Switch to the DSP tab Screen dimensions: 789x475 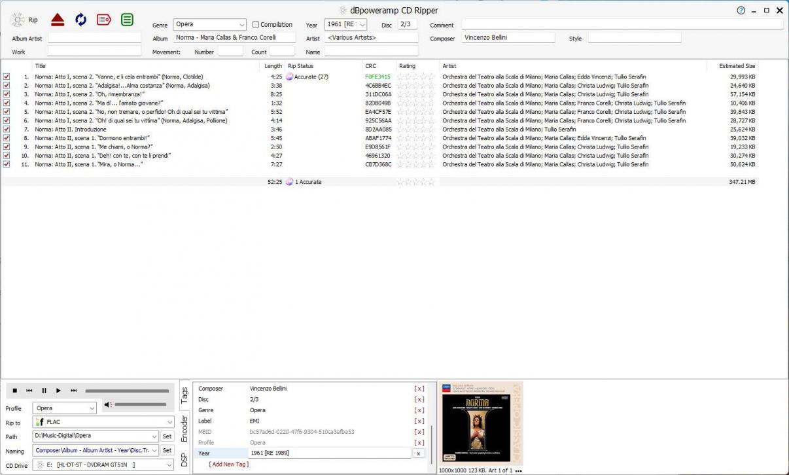click(x=184, y=461)
